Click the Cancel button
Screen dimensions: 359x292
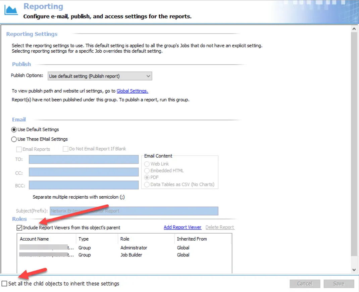[x=305, y=284]
